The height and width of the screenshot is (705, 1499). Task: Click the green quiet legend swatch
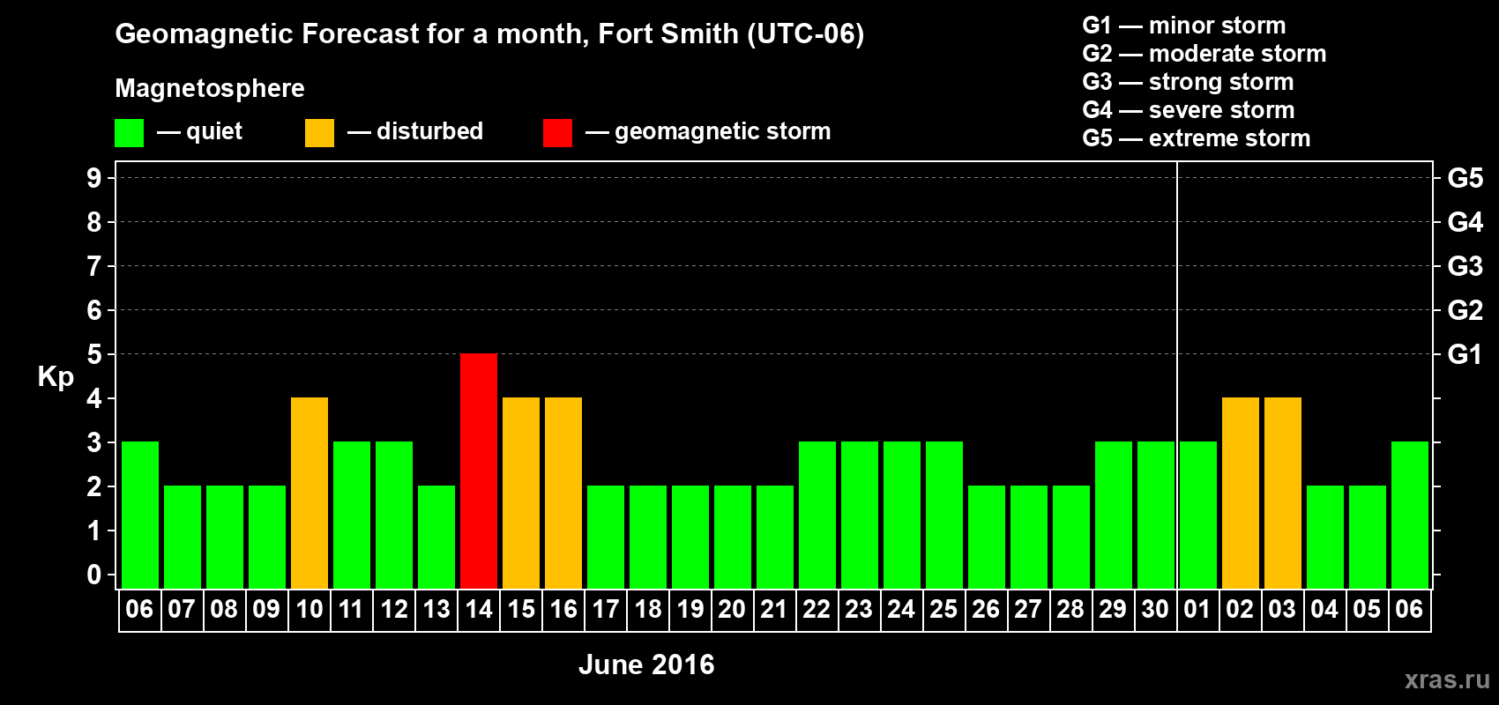click(x=129, y=133)
